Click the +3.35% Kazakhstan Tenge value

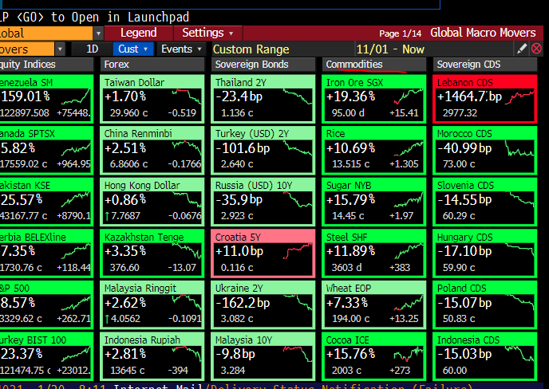pyautogui.click(x=125, y=251)
